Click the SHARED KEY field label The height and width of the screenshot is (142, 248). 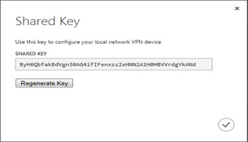click(x=31, y=54)
